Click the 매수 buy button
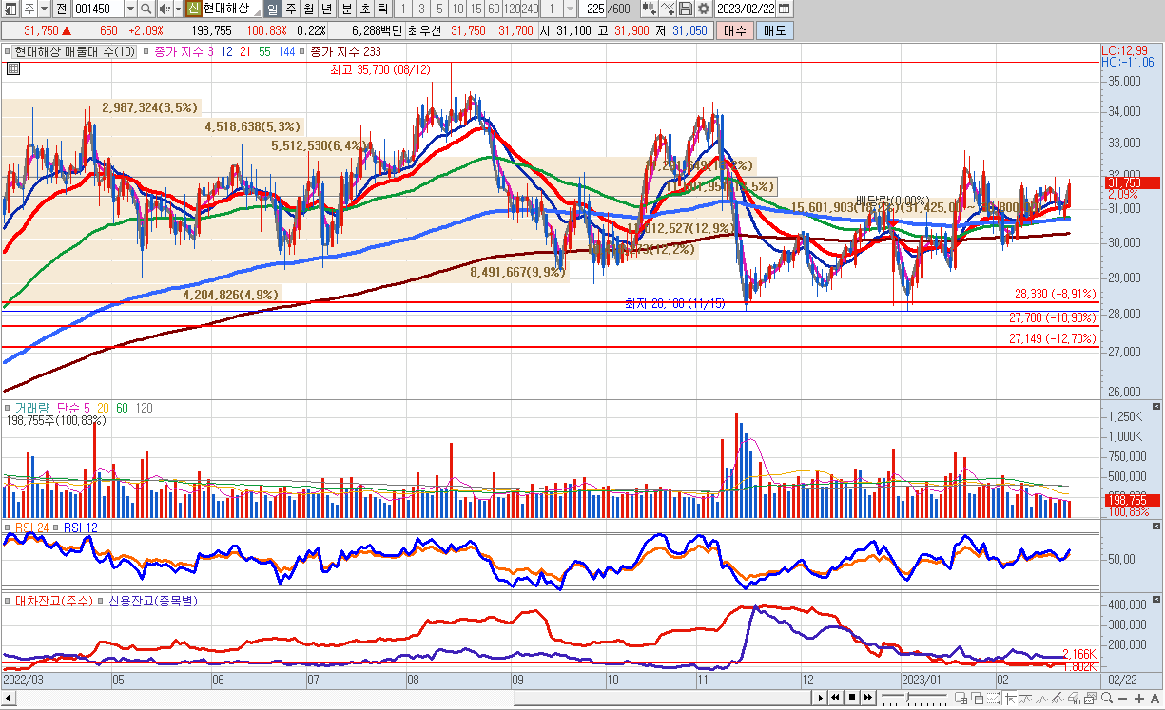 click(x=734, y=30)
